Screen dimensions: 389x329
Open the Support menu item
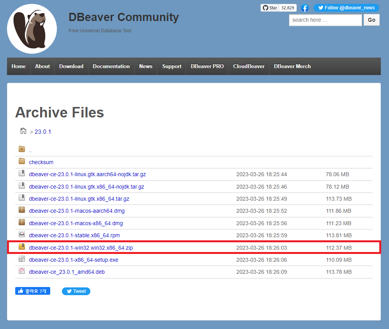point(172,66)
